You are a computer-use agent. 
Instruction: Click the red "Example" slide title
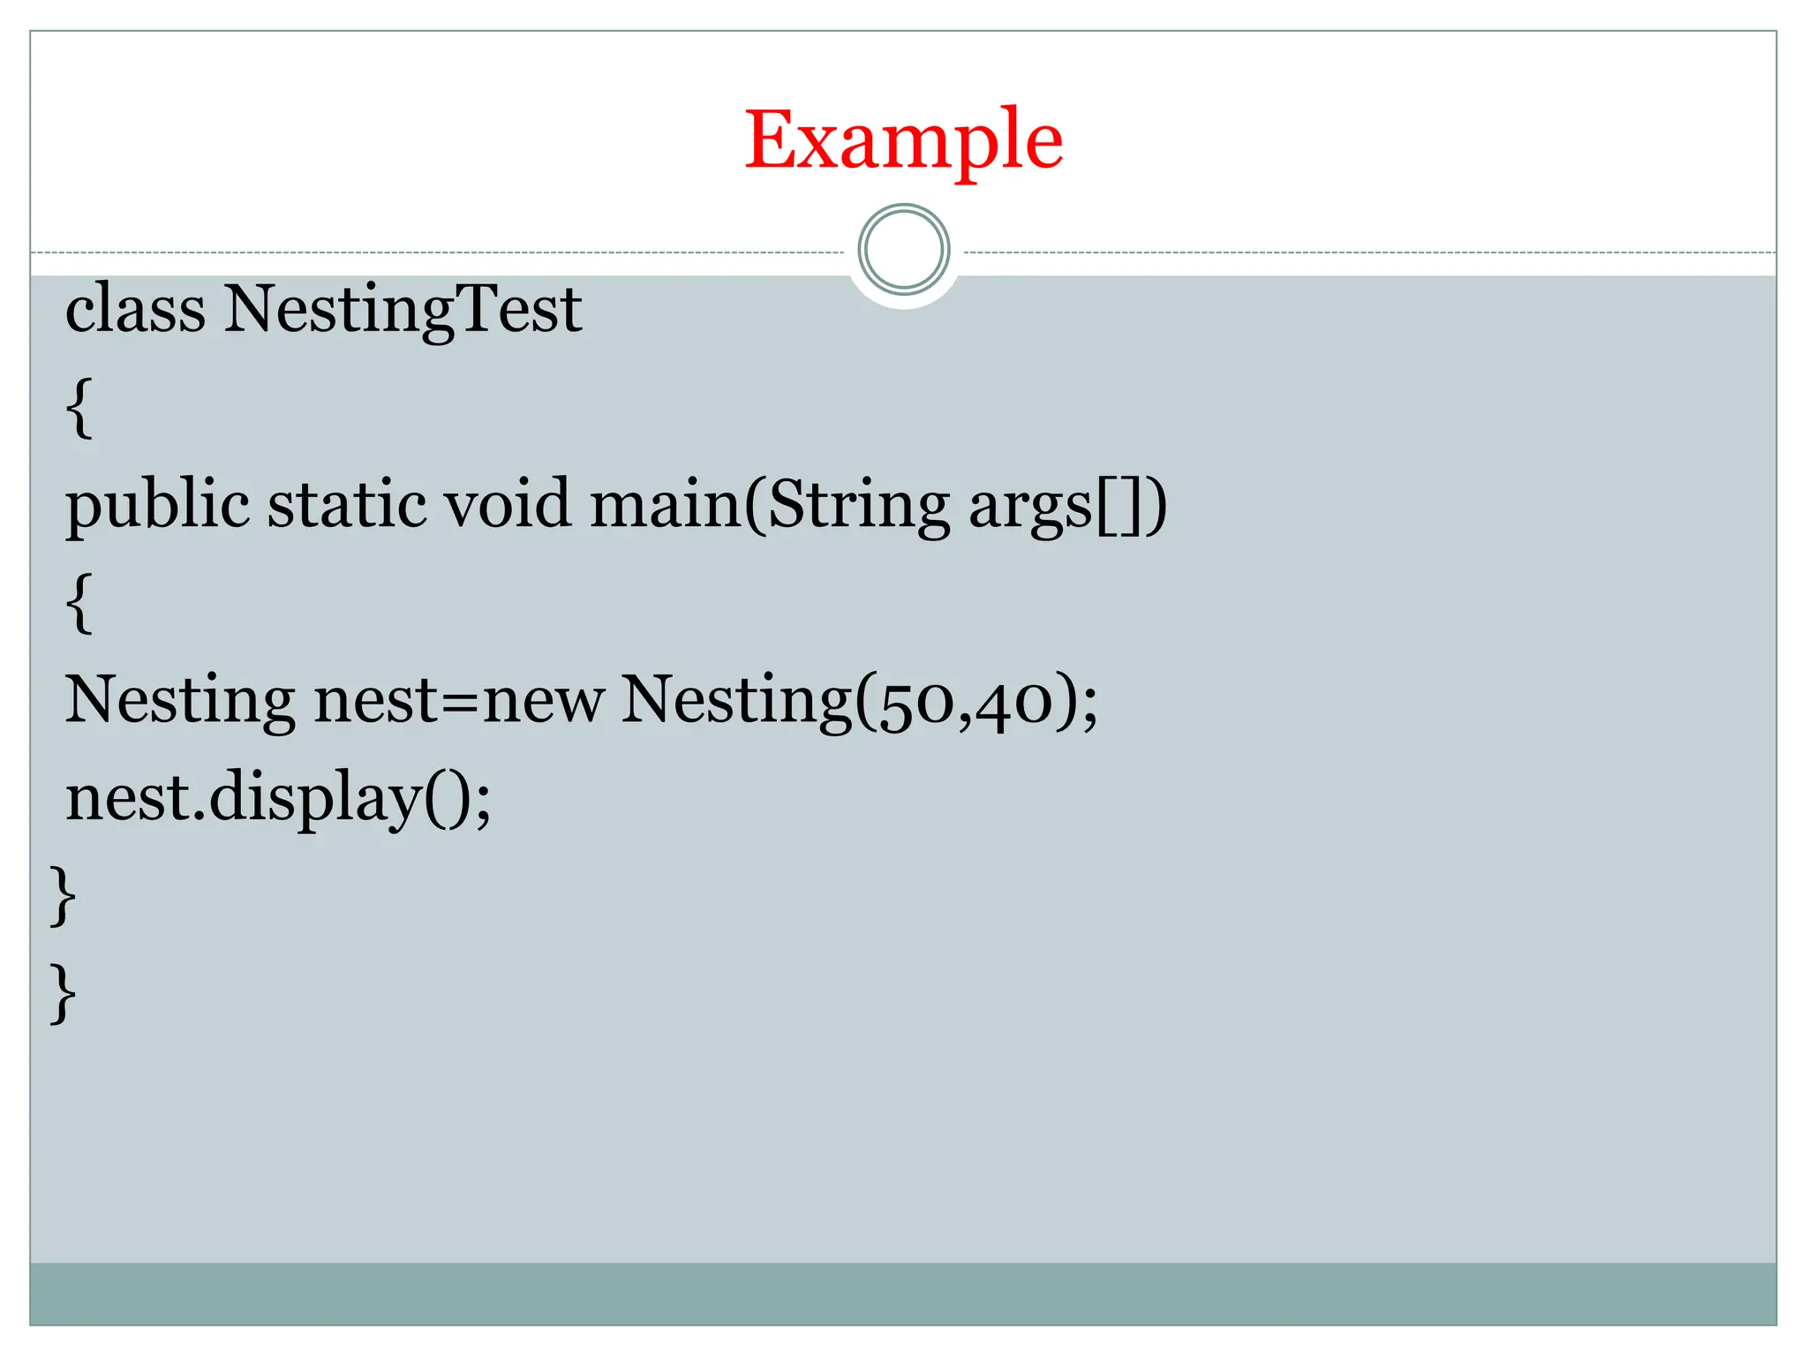pyautogui.click(x=903, y=139)
